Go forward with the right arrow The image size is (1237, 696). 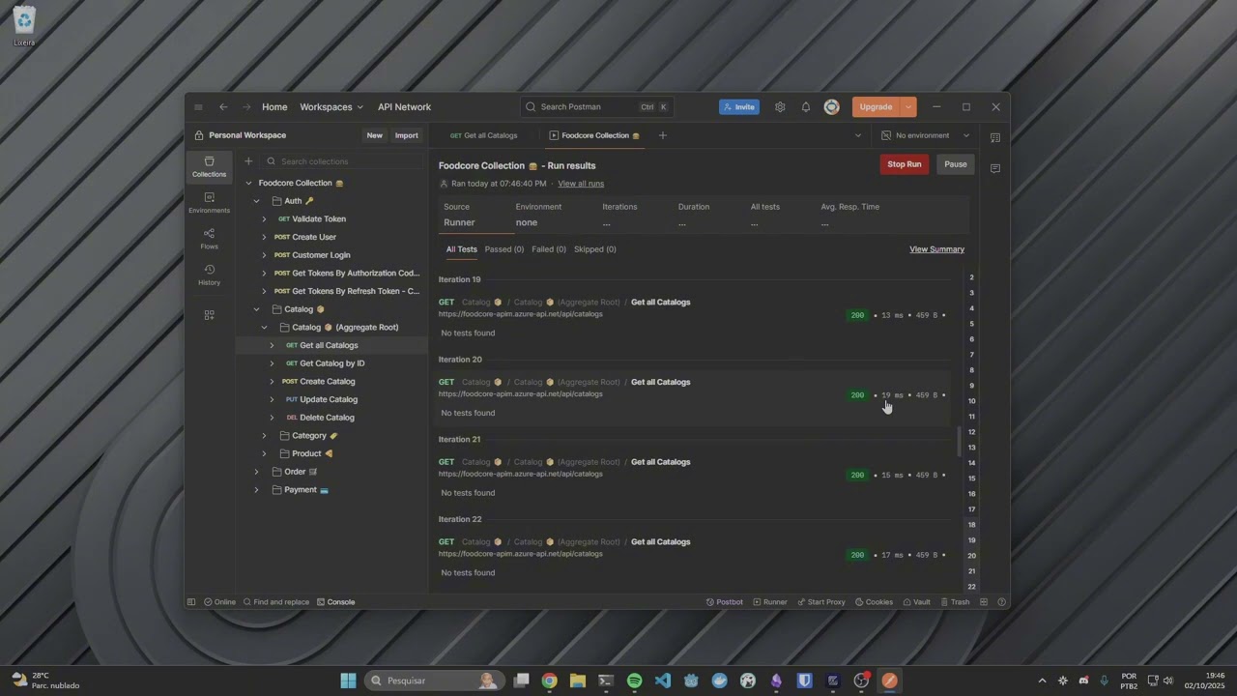246,107
